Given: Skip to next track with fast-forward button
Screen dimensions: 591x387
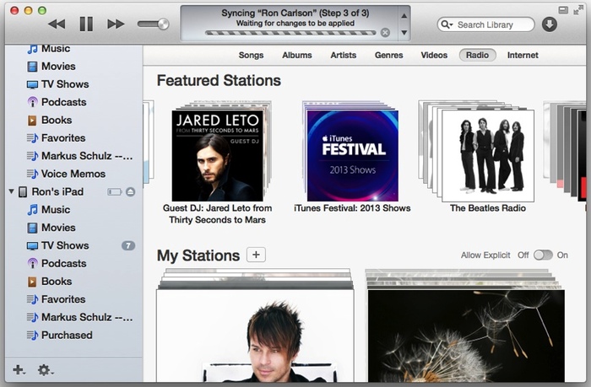Looking at the screenshot, I should [x=116, y=24].
